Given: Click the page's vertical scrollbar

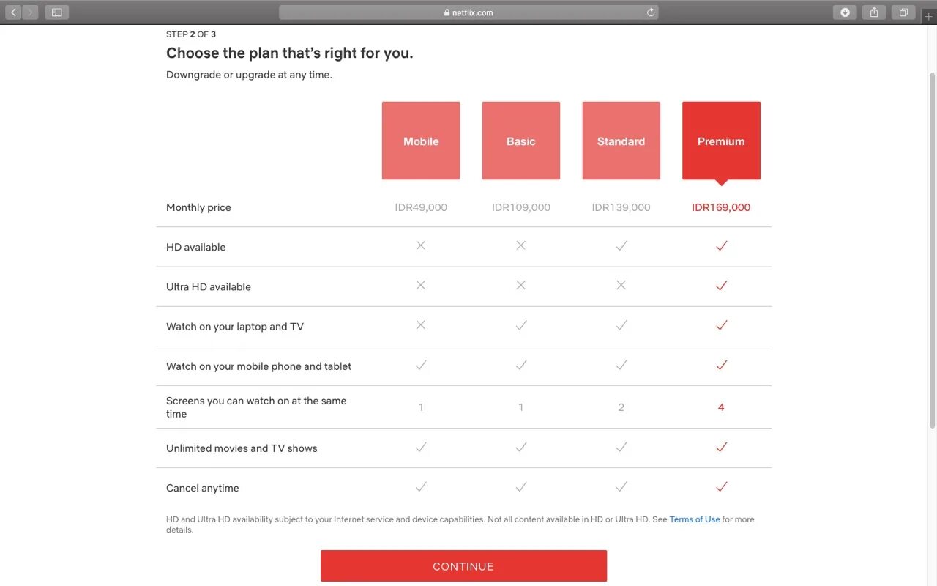Looking at the screenshot, I should click(932, 249).
